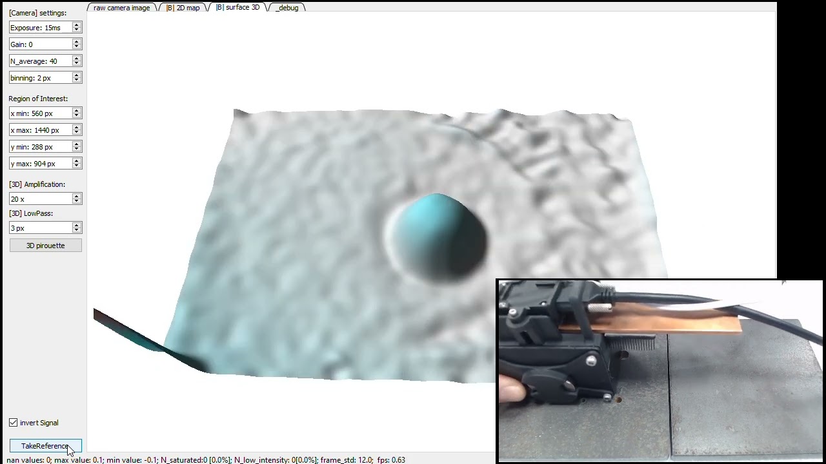
Task: Increase binning with the up arrow
Action: click(x=77, y=75)
